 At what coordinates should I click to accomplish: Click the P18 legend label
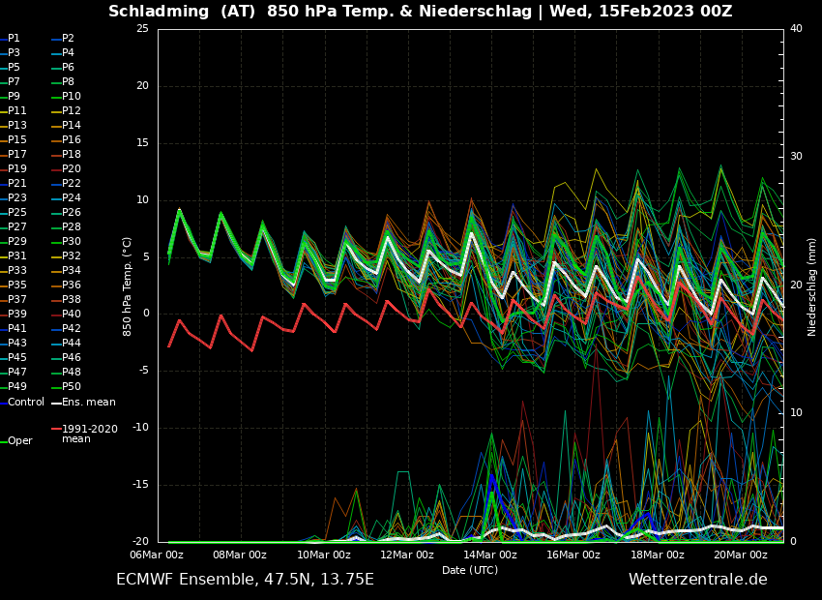(72, 155)
